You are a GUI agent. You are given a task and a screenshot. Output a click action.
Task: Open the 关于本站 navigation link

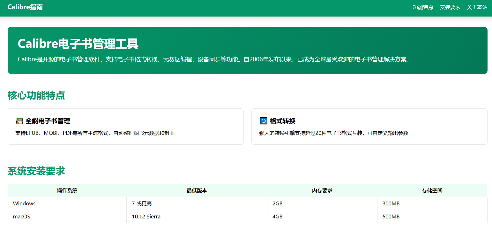[477, 7]
